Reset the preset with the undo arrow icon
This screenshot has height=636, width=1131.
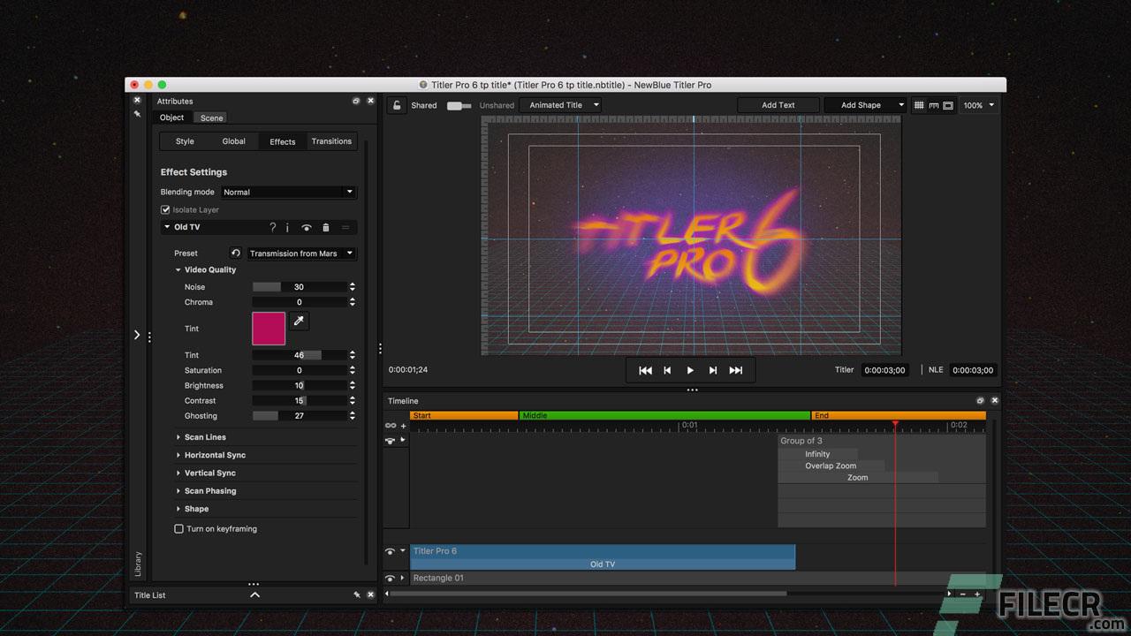click(x=236, y=253)
